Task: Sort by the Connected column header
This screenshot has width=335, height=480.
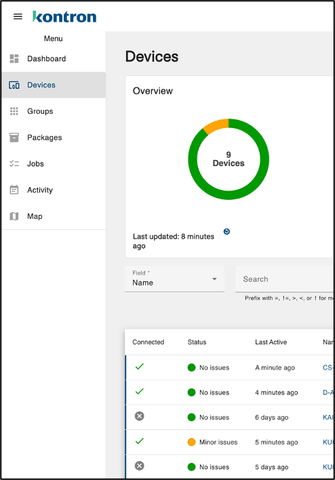Action: [x=149, y=342]
